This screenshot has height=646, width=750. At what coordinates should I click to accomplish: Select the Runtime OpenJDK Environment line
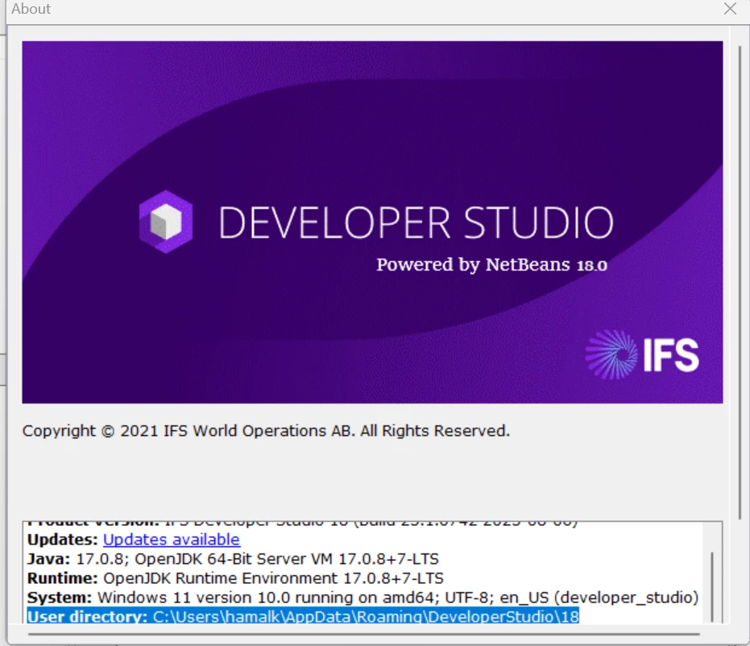pos(235,578)
